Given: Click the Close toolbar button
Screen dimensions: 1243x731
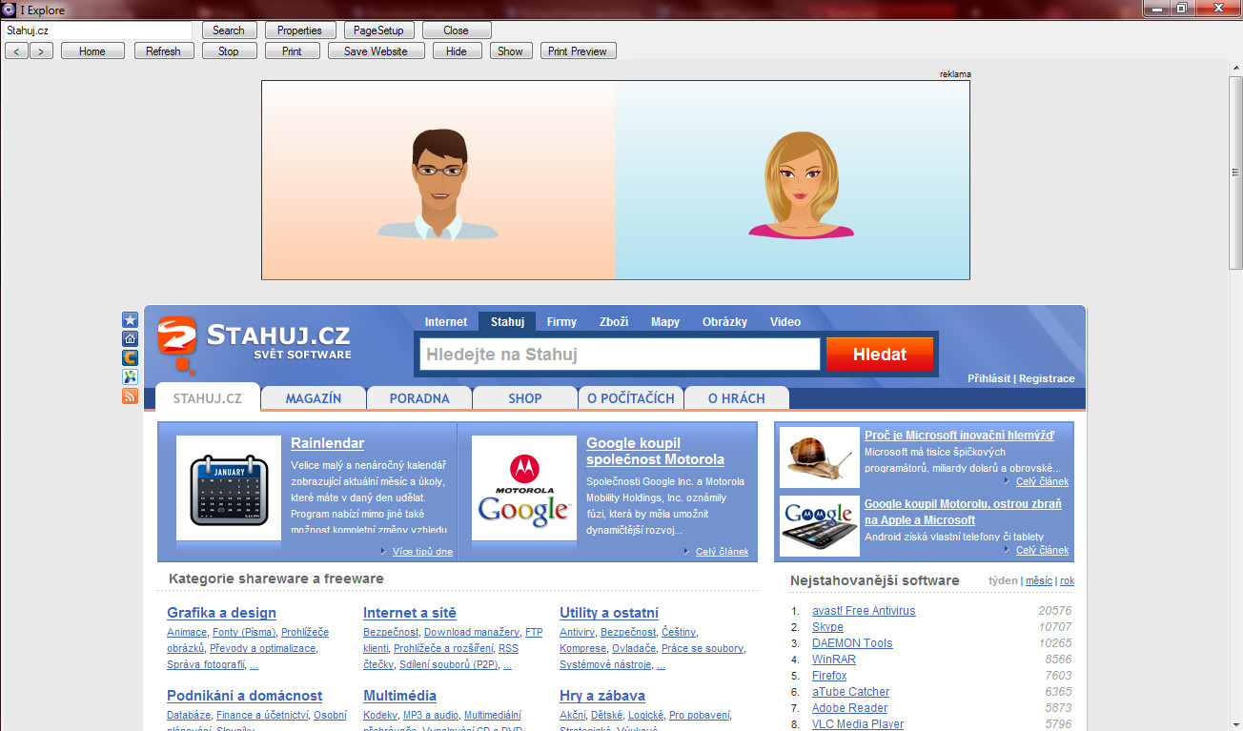Looking at the screenshot, I should [x=457, y=30].
